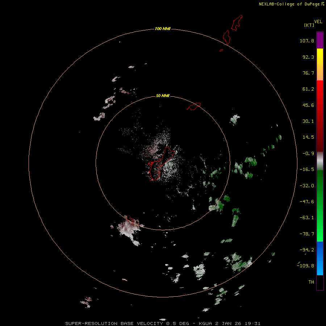Click the red island outline on 50 NMI ring
The image size is (326, 326).
point(194,106)
